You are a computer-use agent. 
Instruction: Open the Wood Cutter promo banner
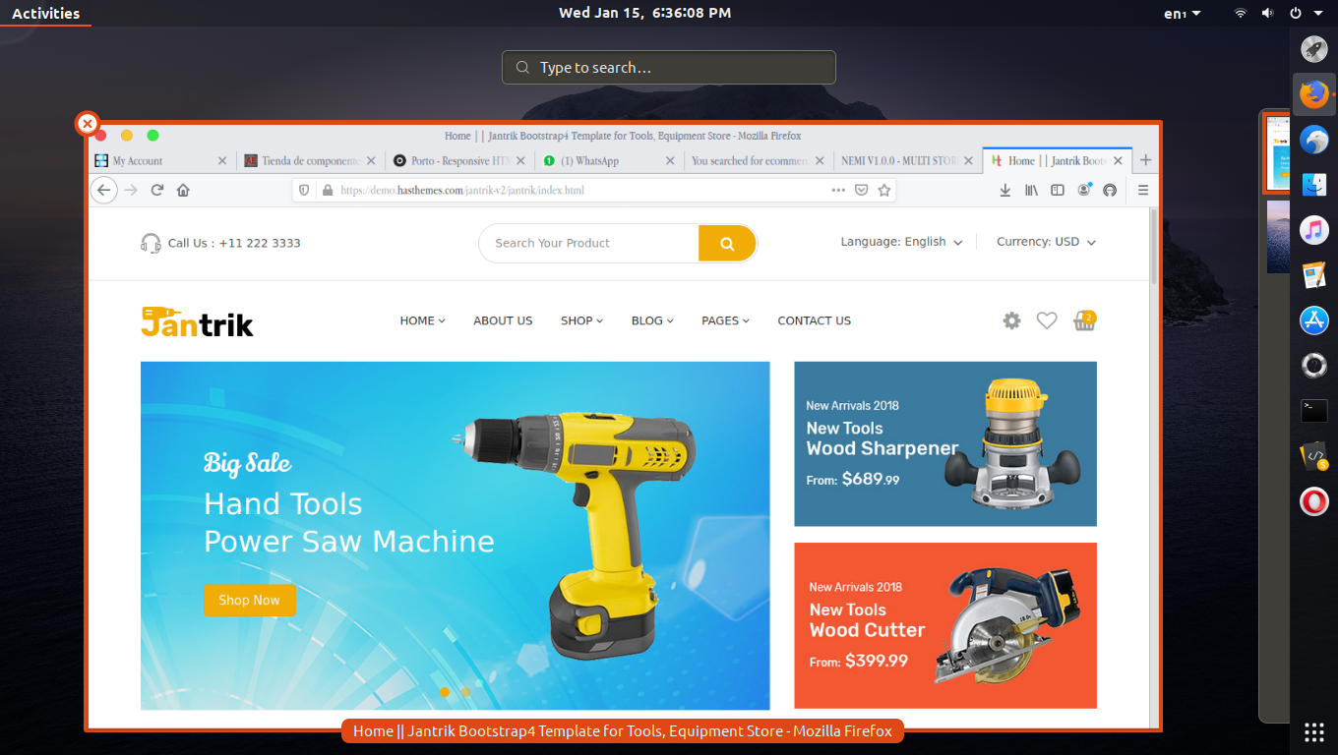tap(944, 625)
